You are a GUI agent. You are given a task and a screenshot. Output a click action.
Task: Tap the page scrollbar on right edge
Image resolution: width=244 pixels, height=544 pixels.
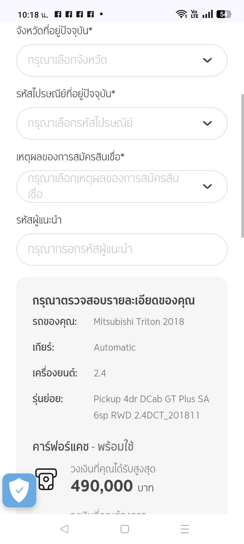[x=242, y=166]
